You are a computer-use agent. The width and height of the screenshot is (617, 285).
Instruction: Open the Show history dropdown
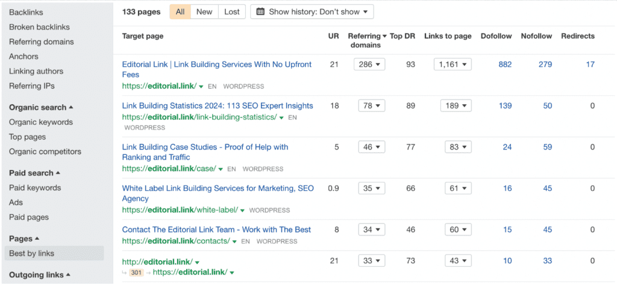(312, 12)
